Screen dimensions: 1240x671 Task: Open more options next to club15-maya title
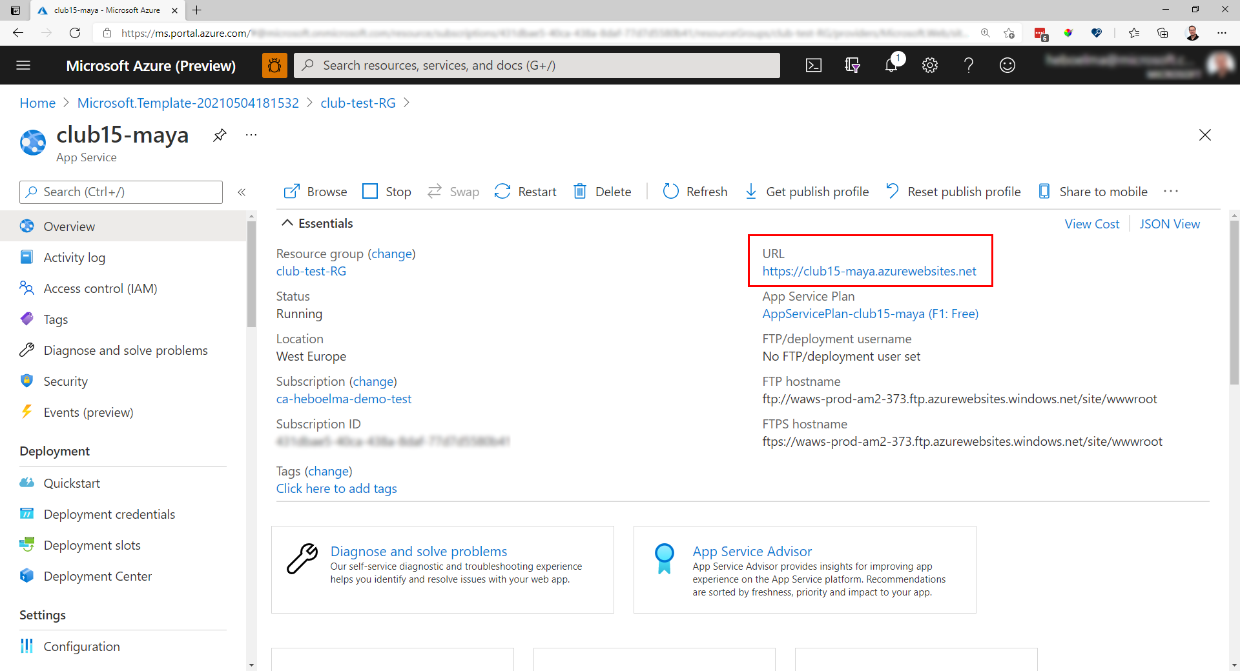[x=251, y=135]
